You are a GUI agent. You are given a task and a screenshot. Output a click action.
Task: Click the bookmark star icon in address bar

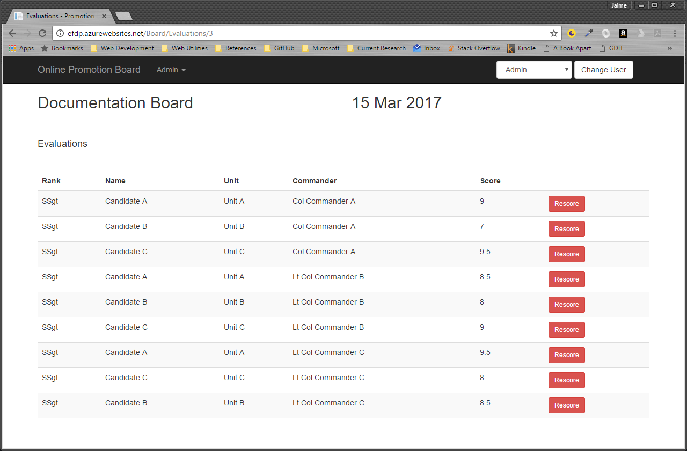553,33
